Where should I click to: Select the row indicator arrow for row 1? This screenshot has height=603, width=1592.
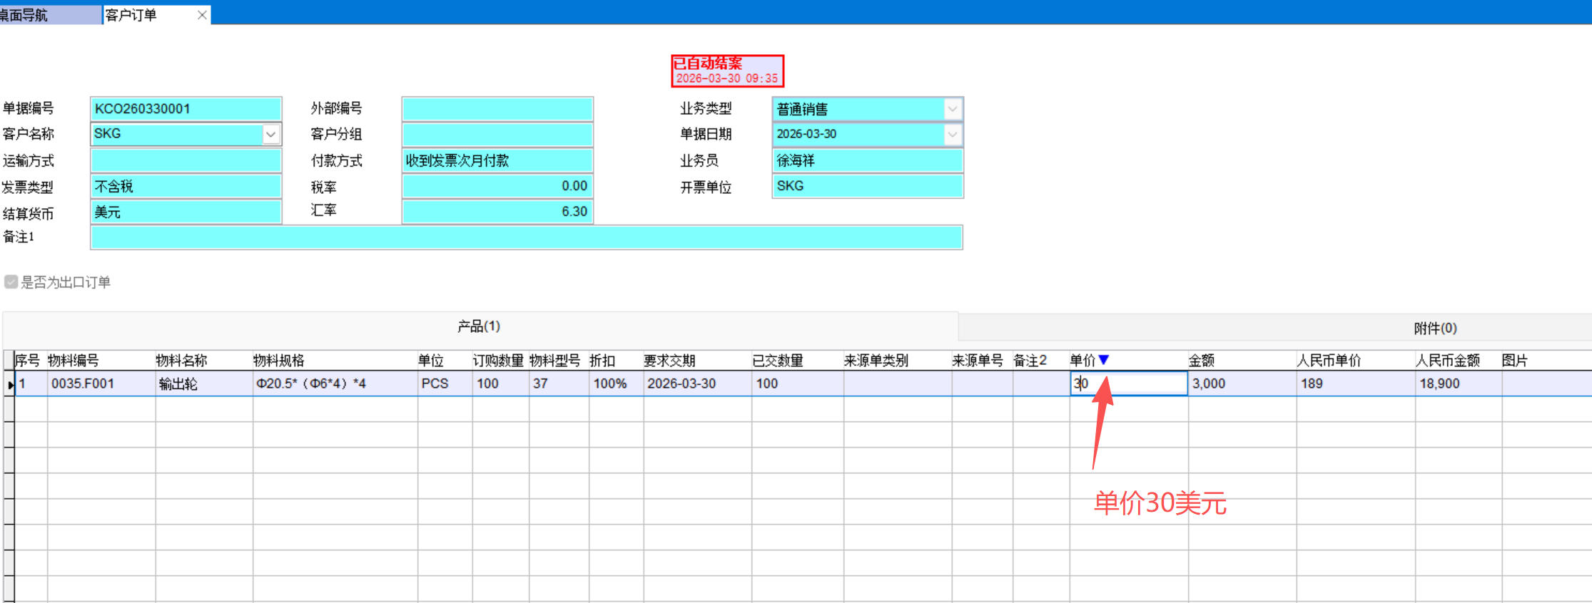(10, 384)
